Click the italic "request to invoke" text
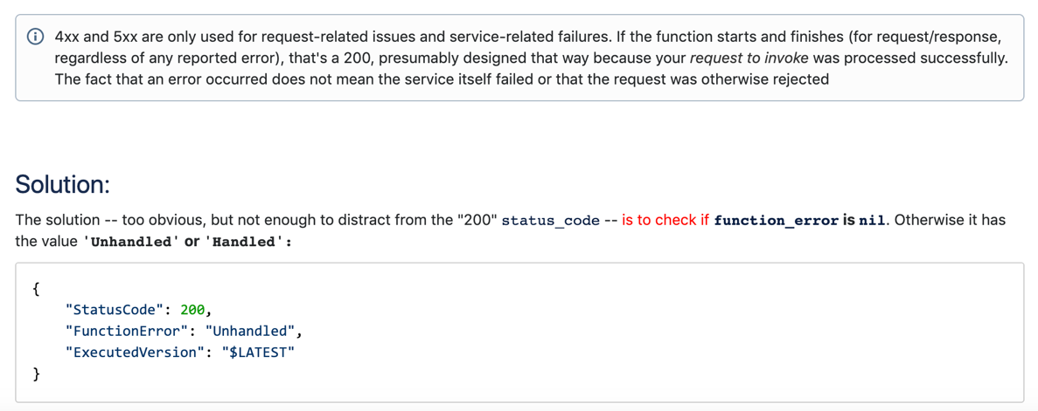This screenshot has height=411, width=1038. coord(749,58)
